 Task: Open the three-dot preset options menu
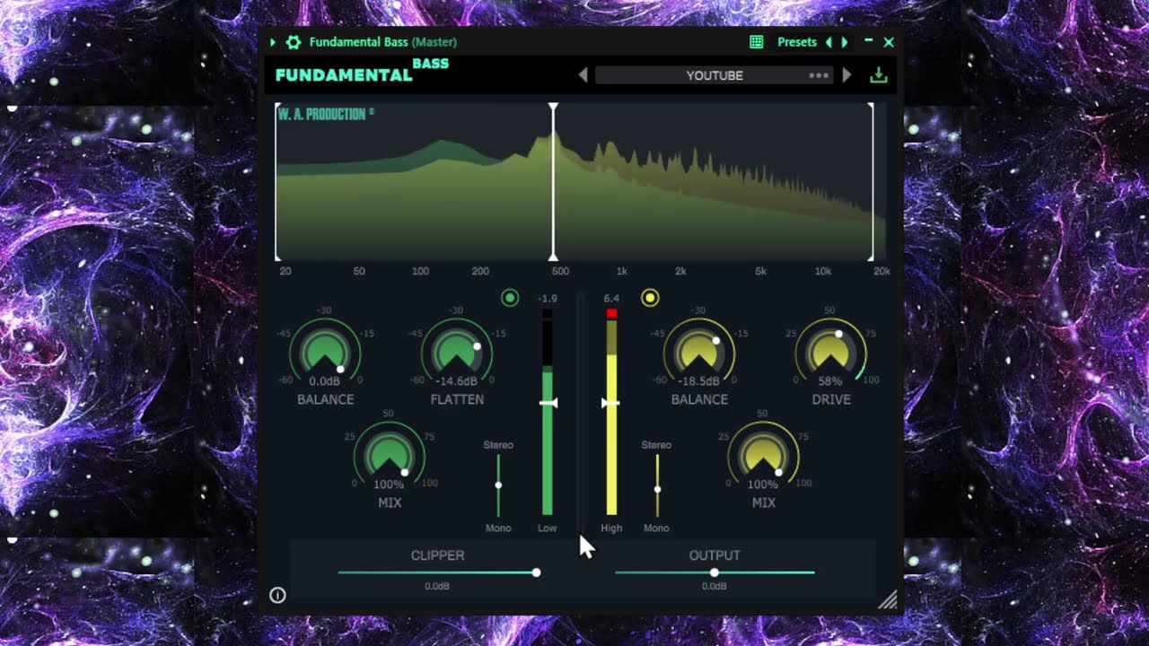pyautogui.click(x=819, y=75)
